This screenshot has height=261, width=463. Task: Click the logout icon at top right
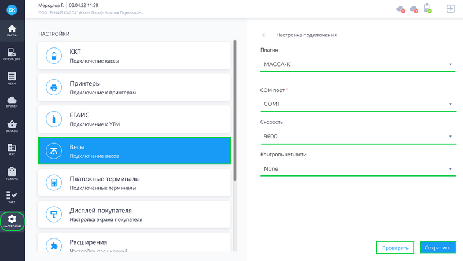click(x=451, y=9)
